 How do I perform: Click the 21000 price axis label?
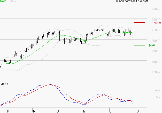[x=156, y=30]
